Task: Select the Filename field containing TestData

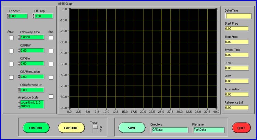Action: 208,130
